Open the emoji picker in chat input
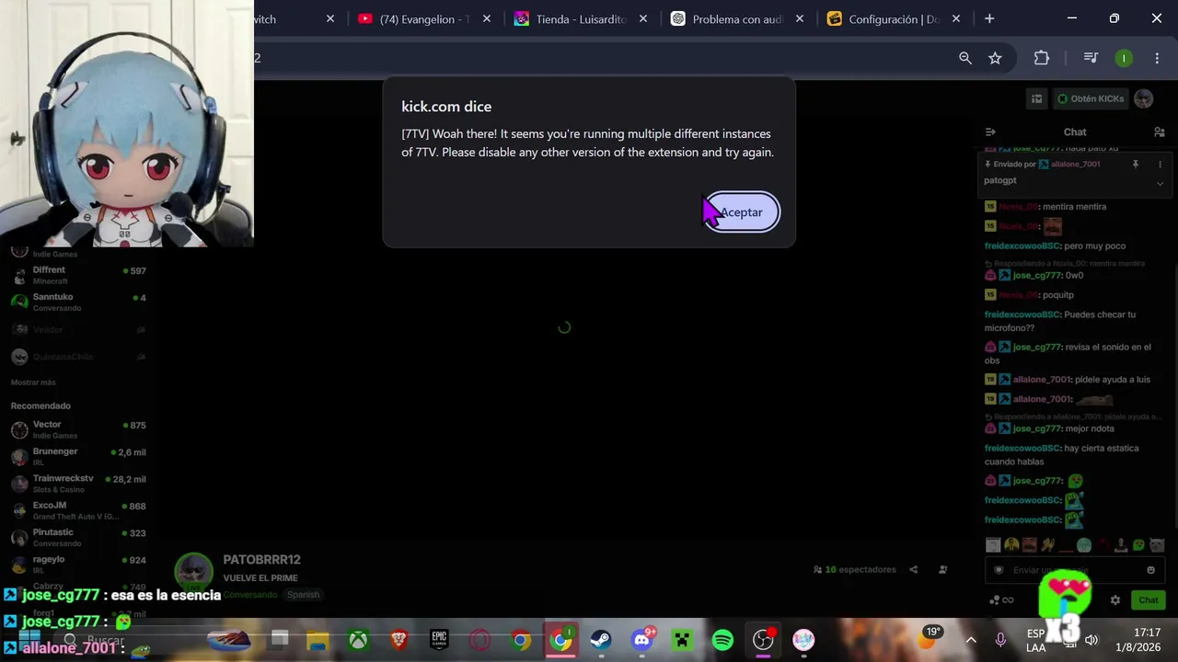The width and height of the screenshot is (1178, 662). point(1150,570)
